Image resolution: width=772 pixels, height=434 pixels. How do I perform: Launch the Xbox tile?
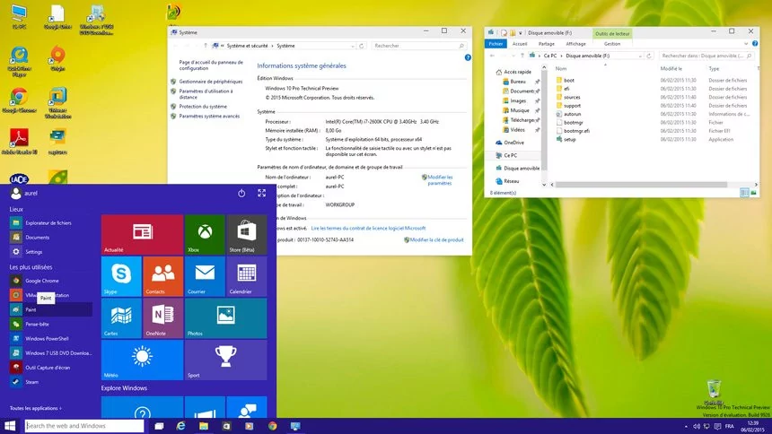pyautogui.click(x=205, y=234)
